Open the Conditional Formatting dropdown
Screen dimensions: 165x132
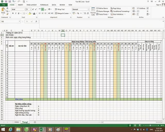(x=120, y=11)
